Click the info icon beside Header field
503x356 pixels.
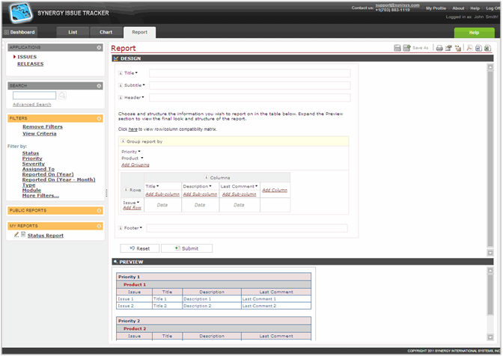pyautogui.click(x=121, y=97)
